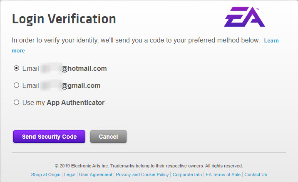Open the Legal footer link
The width and height of the screenshot is (298, 182).
(x=70, y=175)
